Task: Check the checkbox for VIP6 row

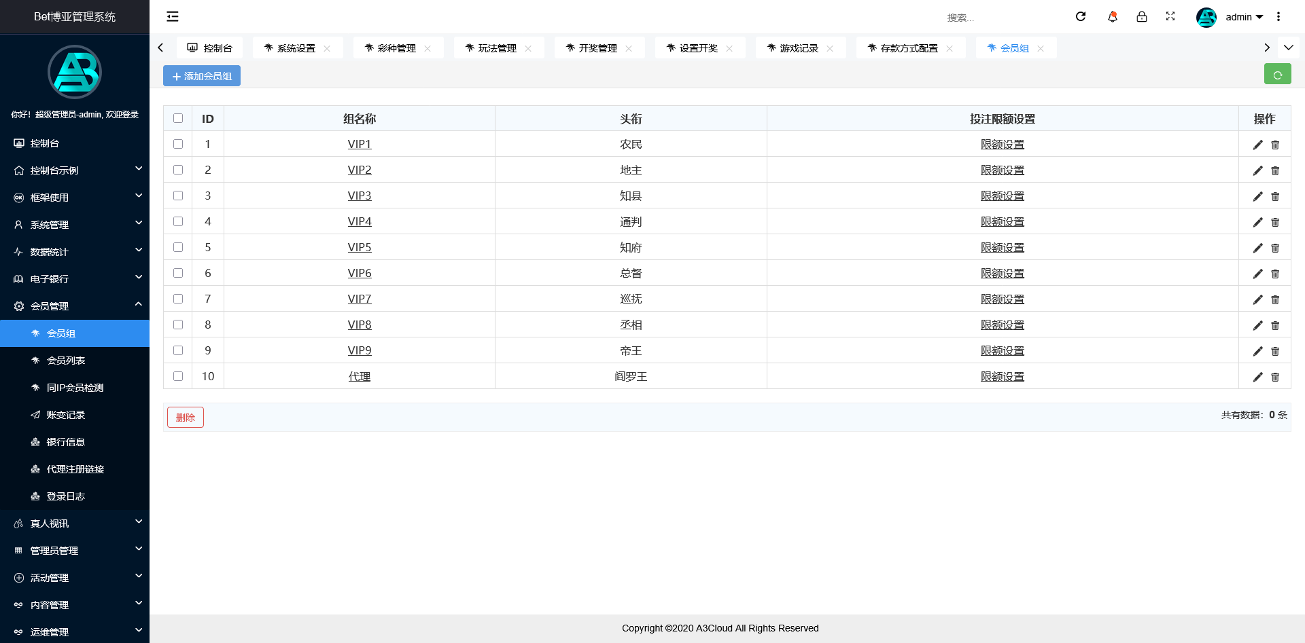Action: (x=178, y=273)
